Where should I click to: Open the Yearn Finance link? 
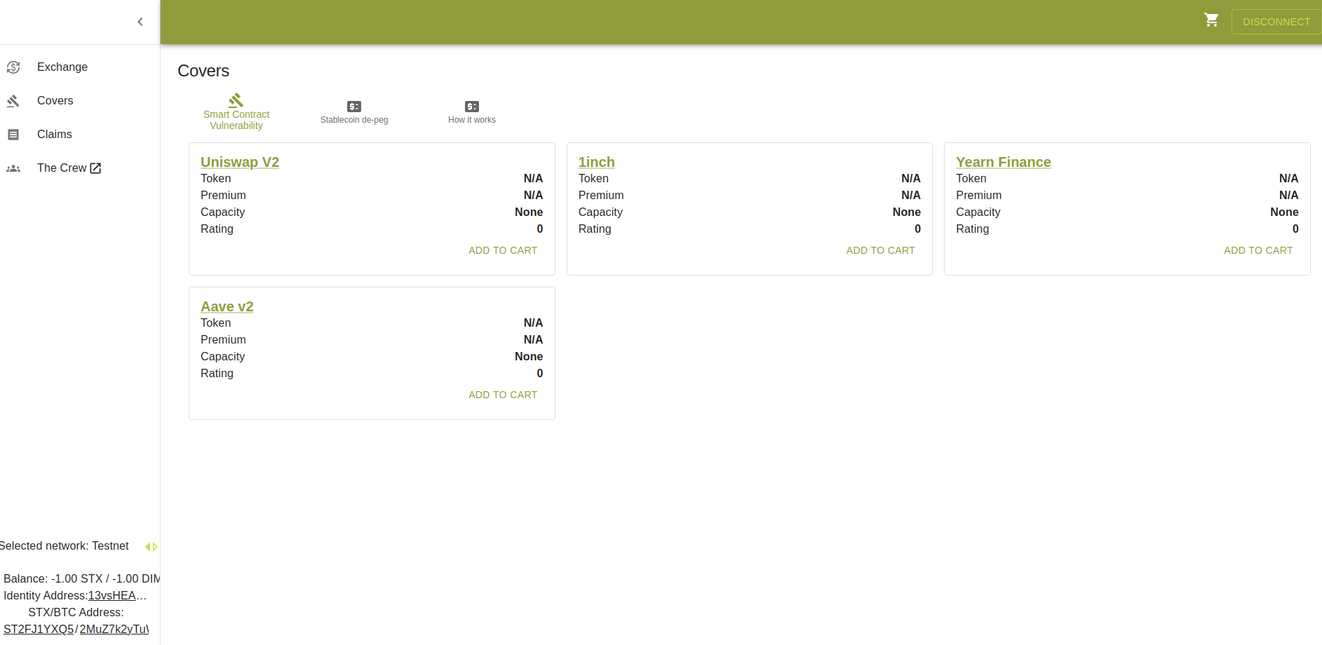pyautogui.click(x=1003, y=162)
